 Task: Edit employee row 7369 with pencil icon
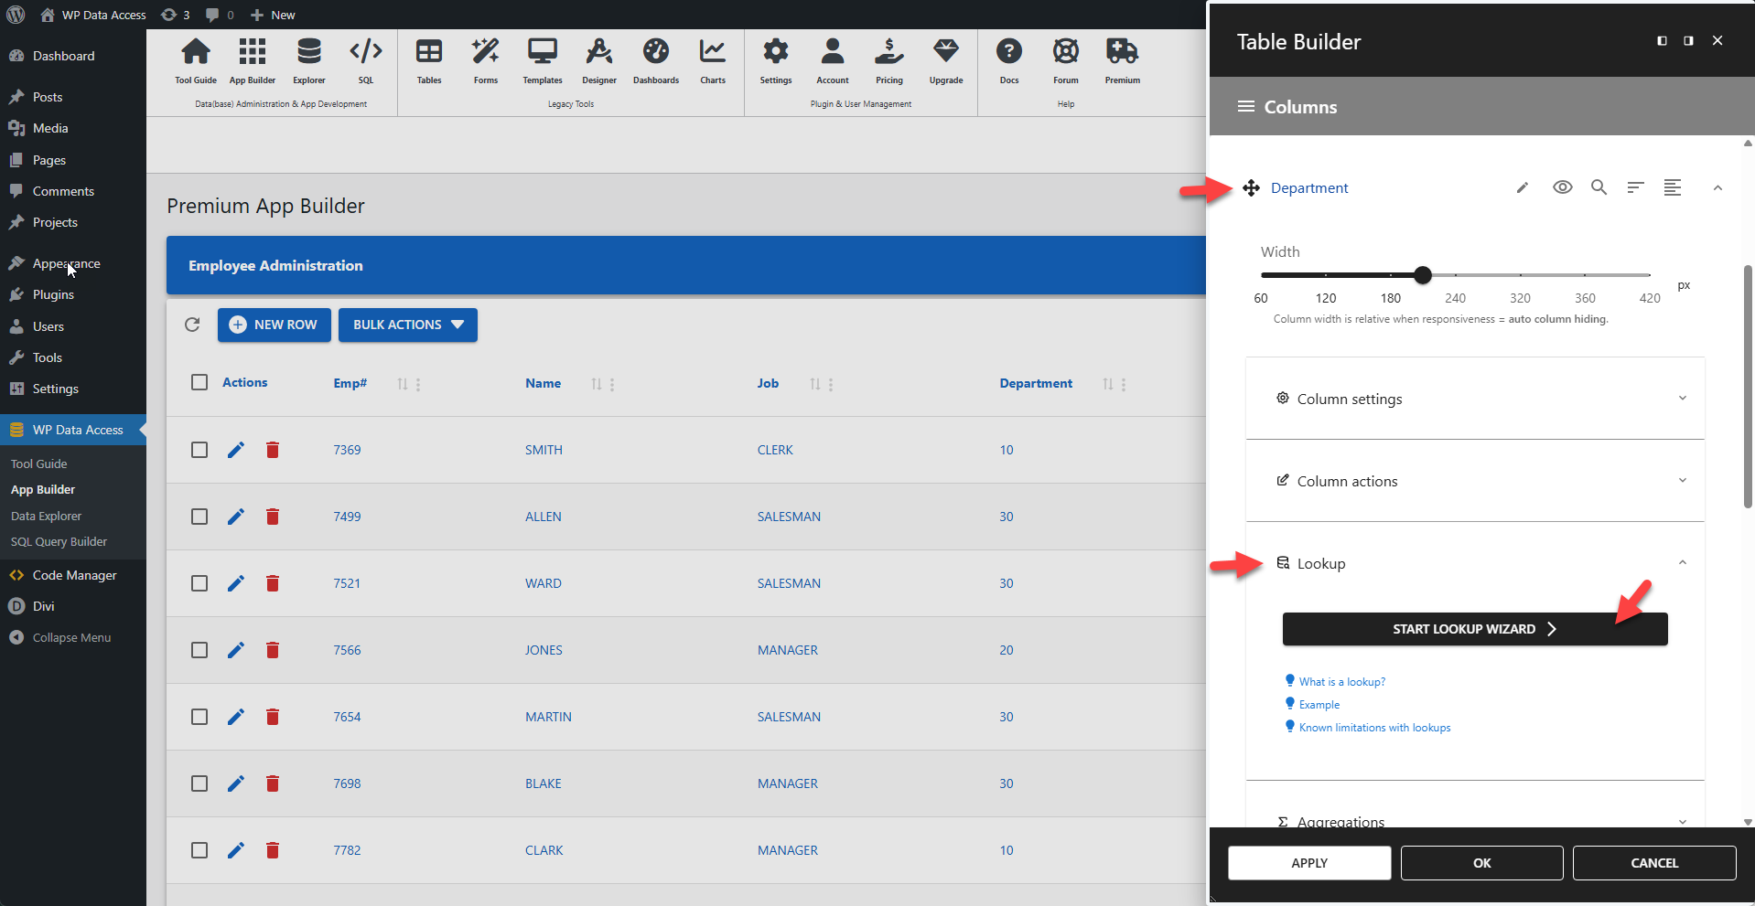coord(236,450)
